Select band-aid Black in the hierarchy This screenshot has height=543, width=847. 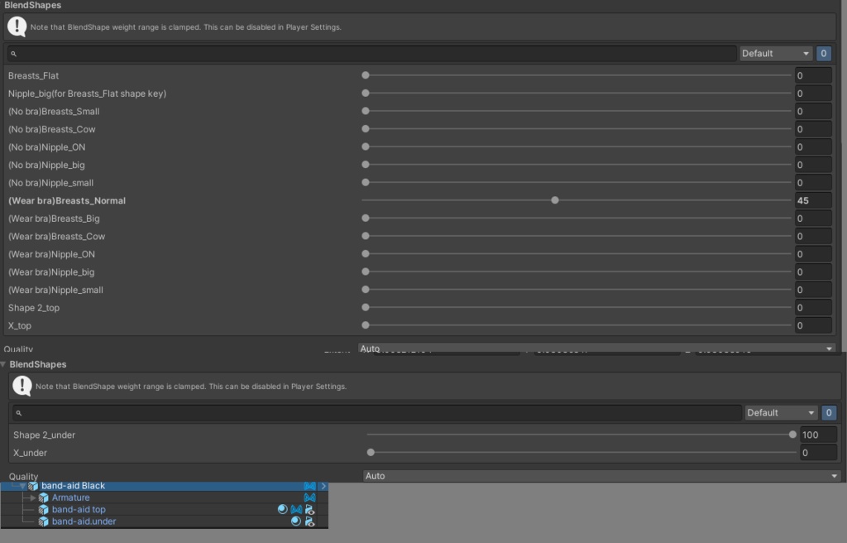73,486
